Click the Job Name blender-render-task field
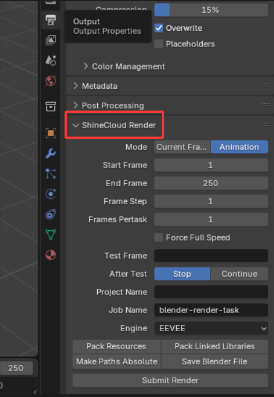The image size is (274, 397). [211, 310]
